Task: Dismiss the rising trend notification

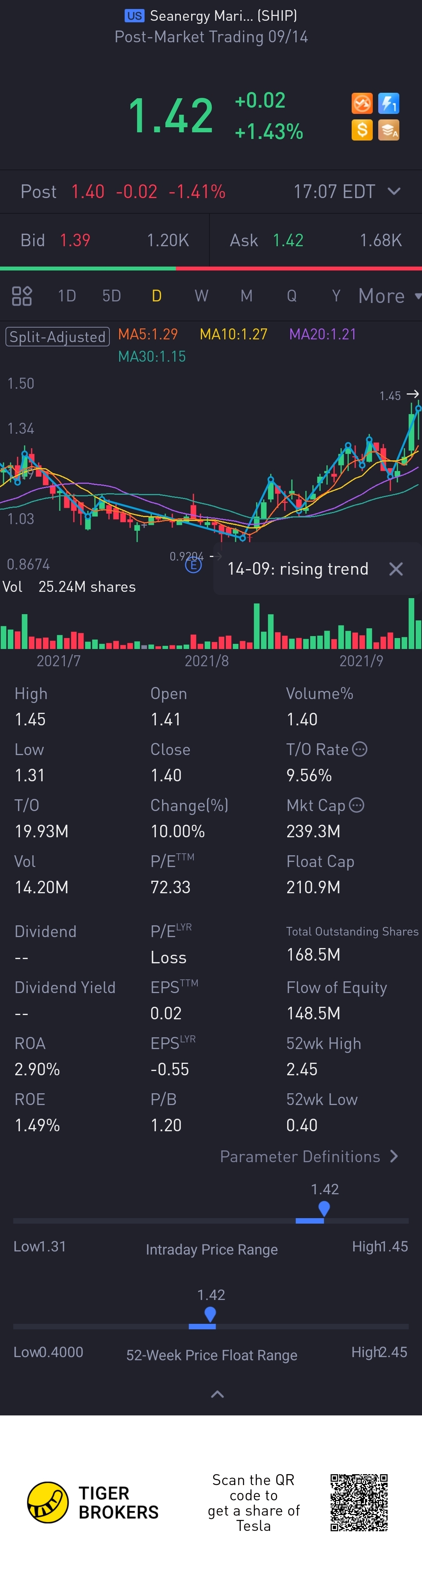Action: point(396,569)
